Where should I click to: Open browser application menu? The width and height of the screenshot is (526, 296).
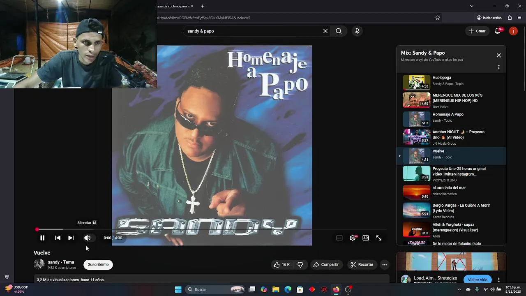(x=519, y=18)
